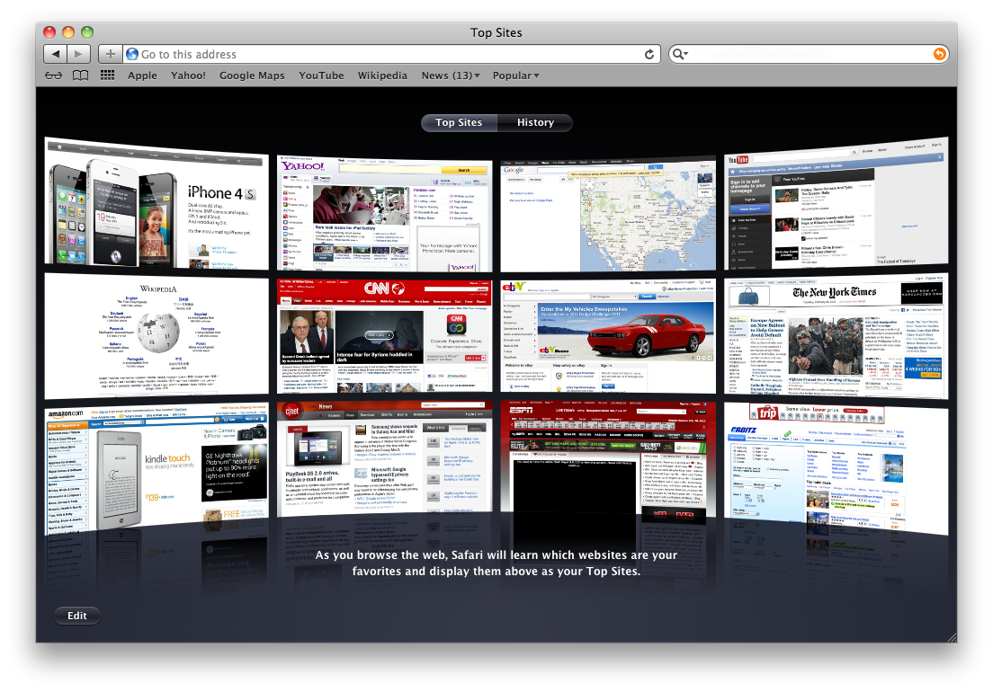Switch to the History tab
Image resolution: width=993 pixels, height=692 pixels.
click(x=535, y=123)
